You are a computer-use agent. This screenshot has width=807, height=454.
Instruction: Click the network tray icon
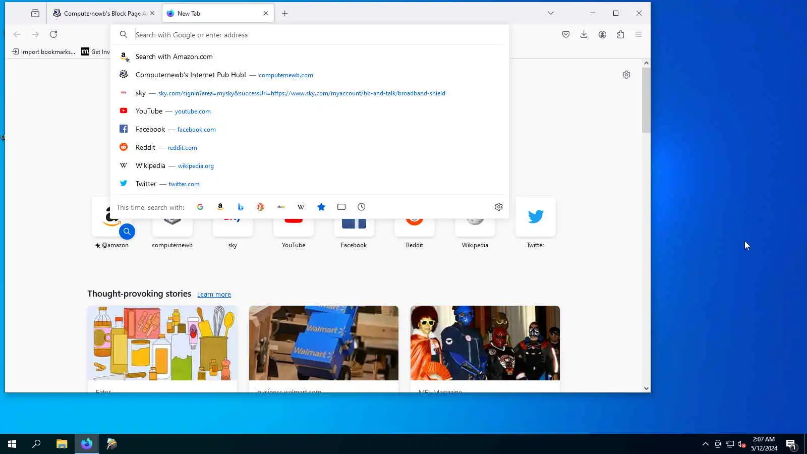730,444
